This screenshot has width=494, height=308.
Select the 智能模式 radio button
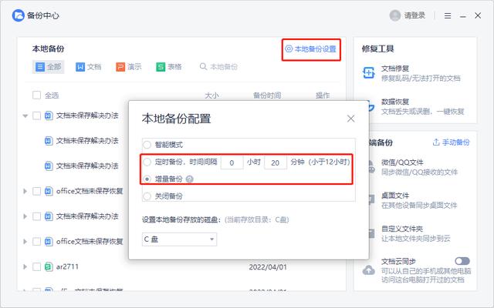pyautogui.click(x=147, y=145)
